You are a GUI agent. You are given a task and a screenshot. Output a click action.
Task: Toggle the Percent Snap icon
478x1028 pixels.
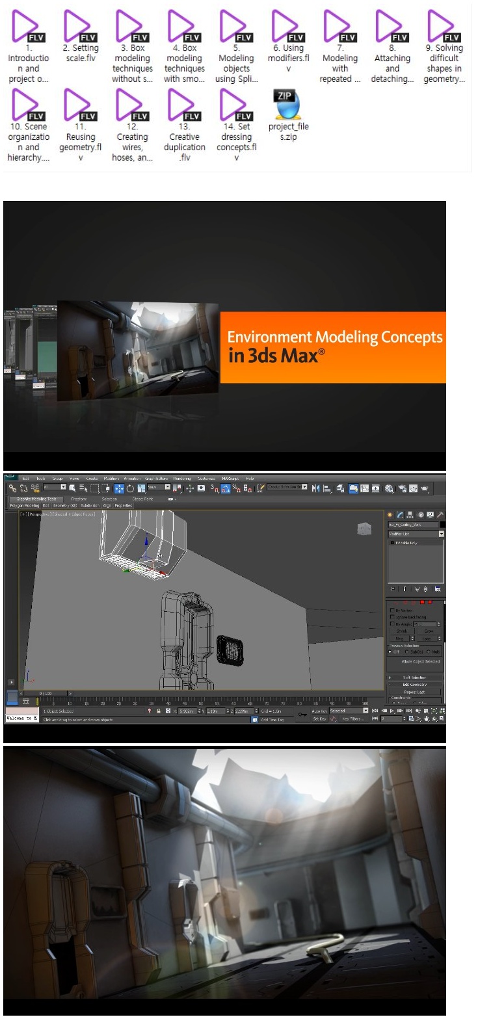tap(235, 488)
